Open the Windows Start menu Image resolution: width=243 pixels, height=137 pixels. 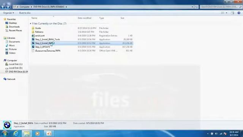click(x=5, y=134)
